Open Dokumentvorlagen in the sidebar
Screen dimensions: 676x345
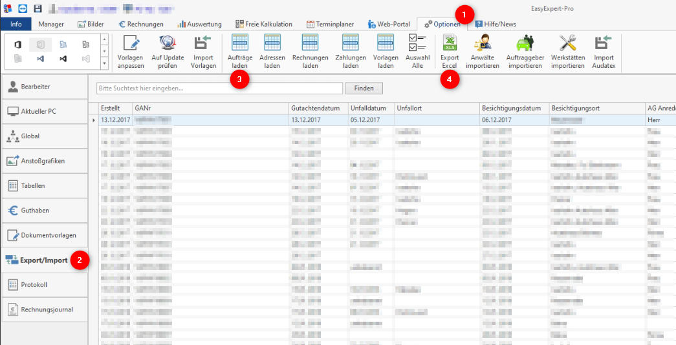coord(44,235)
